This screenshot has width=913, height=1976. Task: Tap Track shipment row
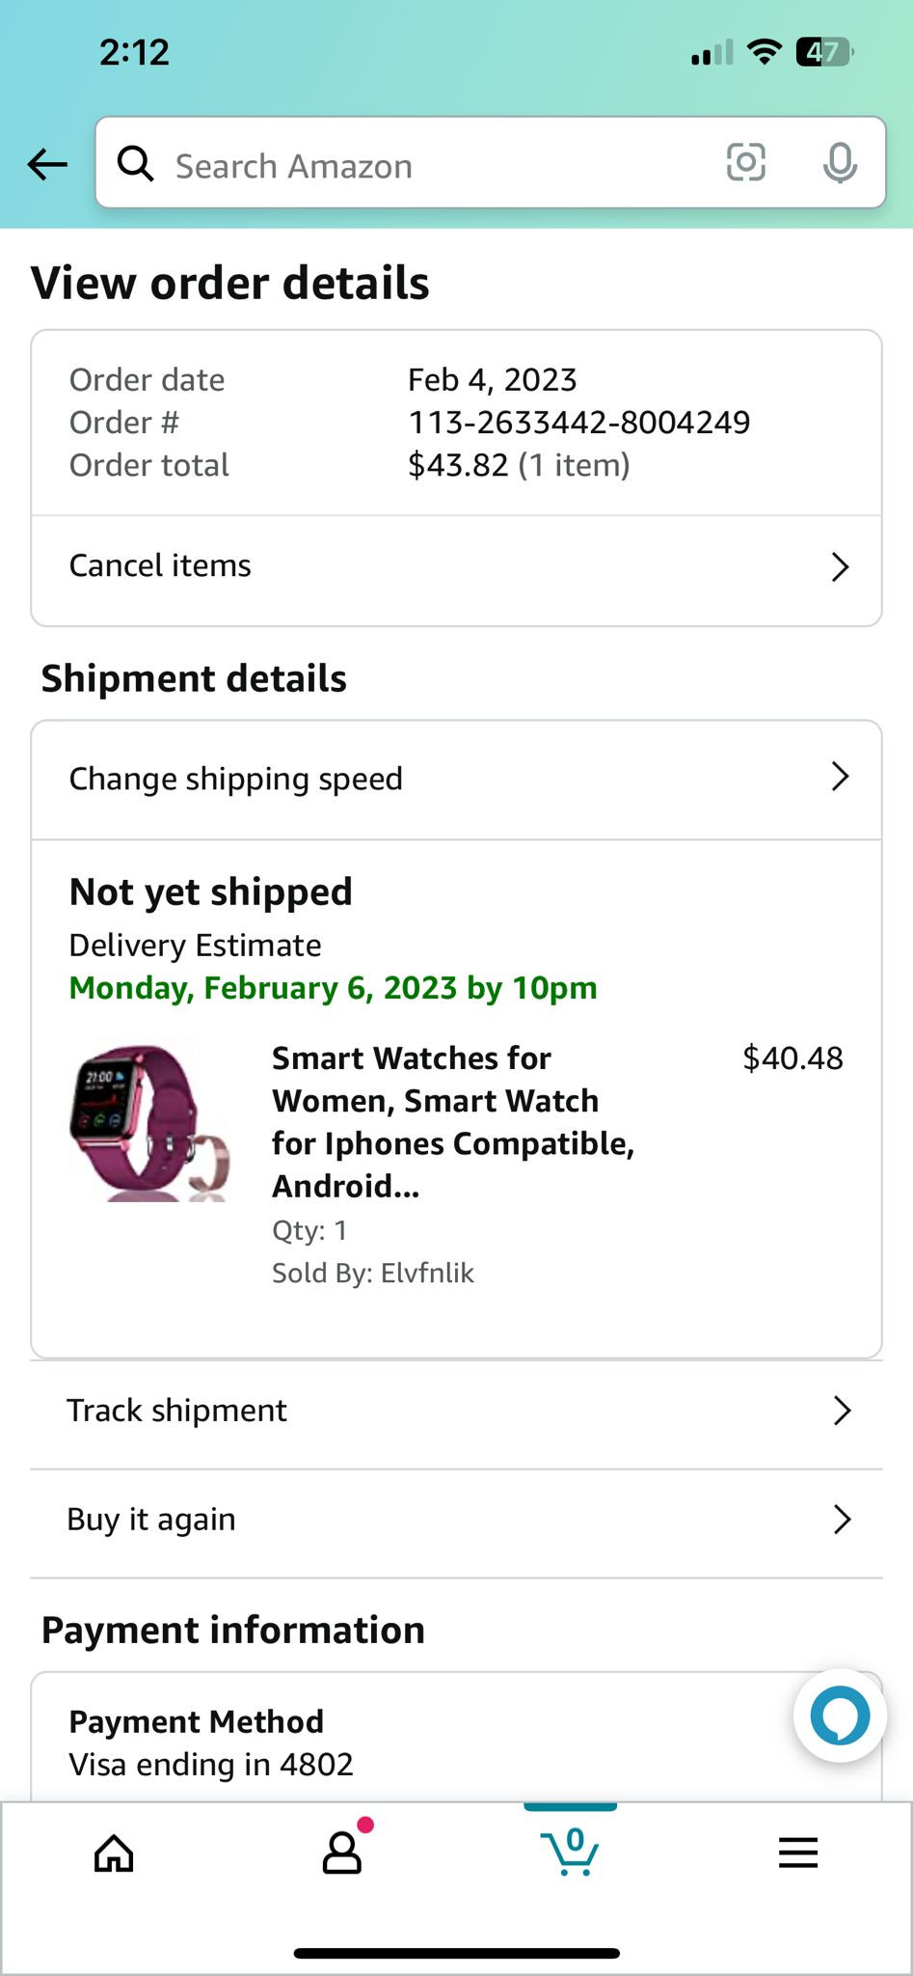pos(176,1411)
